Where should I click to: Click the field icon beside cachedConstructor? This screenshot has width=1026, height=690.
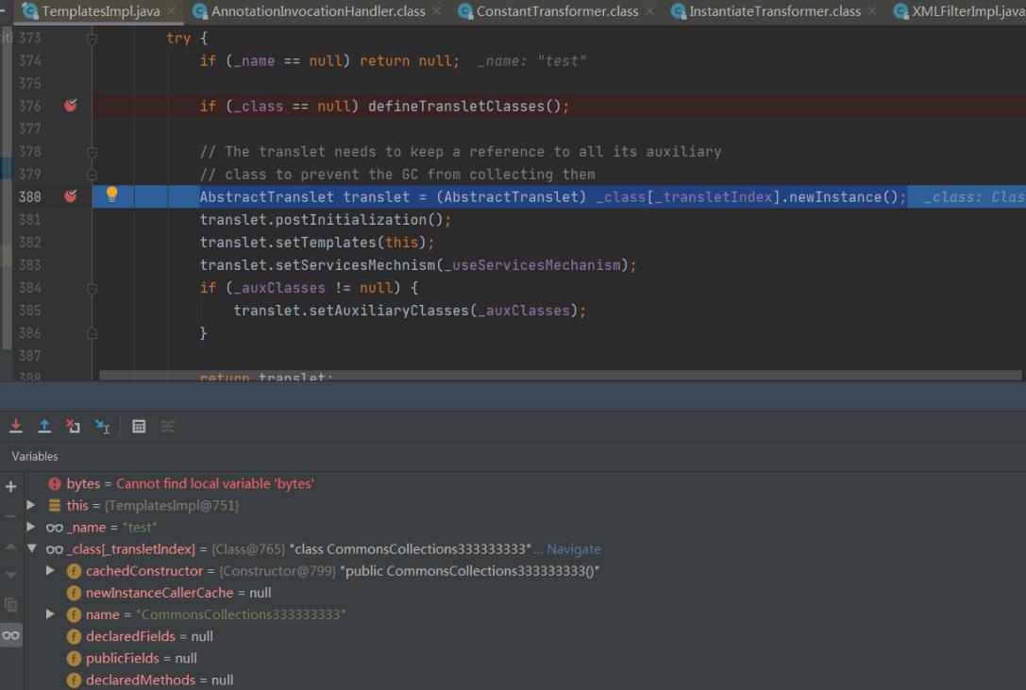point(74,571)
